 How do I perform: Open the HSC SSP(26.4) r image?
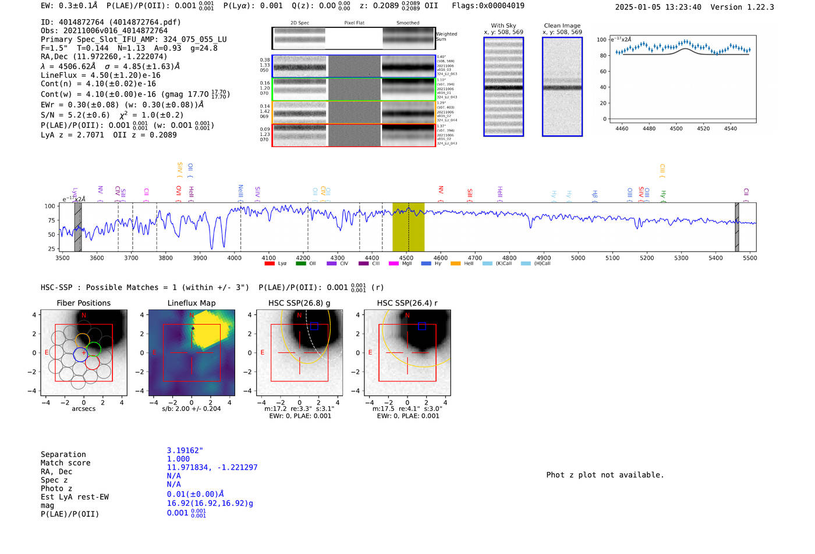click(x=408, y=353)
